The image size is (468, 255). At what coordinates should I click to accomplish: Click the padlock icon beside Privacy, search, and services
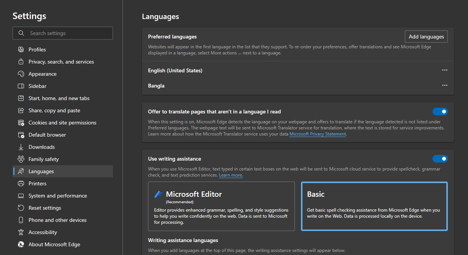(21, 62)
